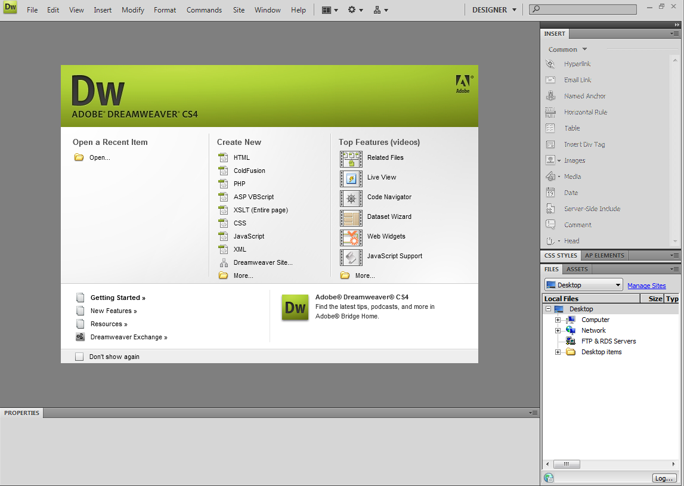Open the Modify menu
Screen dimensions: 684x486
(x=133, y=10)
